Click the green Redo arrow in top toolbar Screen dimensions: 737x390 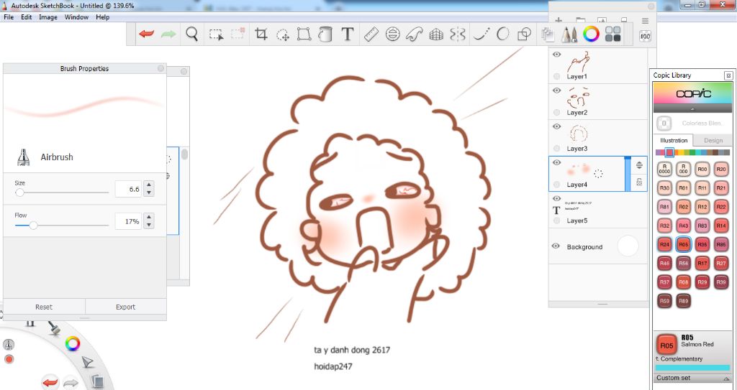pyautogui.click(x=168, y=34)
